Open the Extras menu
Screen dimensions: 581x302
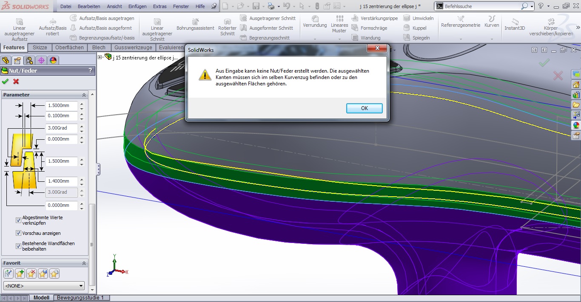click(160, 6)
